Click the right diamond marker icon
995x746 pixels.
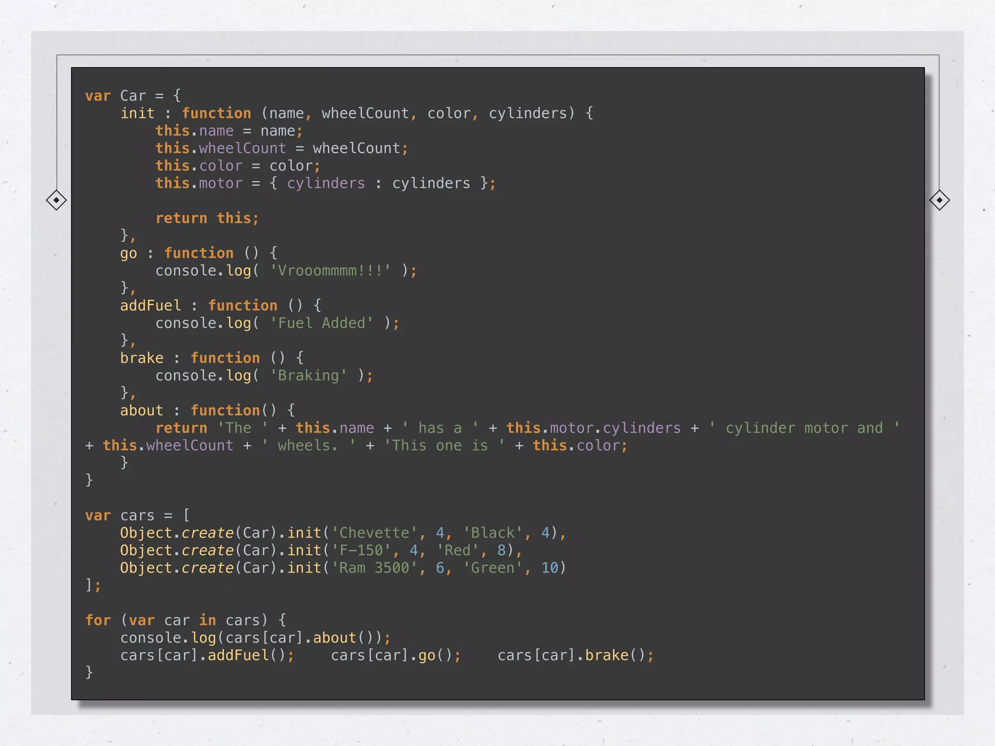(939, 200)
